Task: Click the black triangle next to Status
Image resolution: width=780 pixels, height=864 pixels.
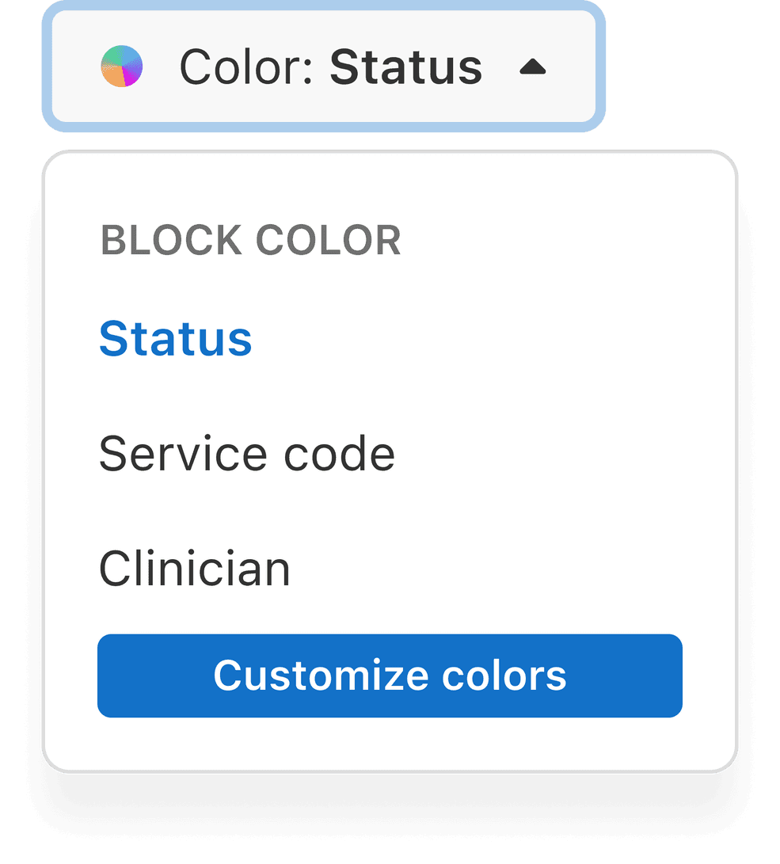Action: tap(533, 67)
